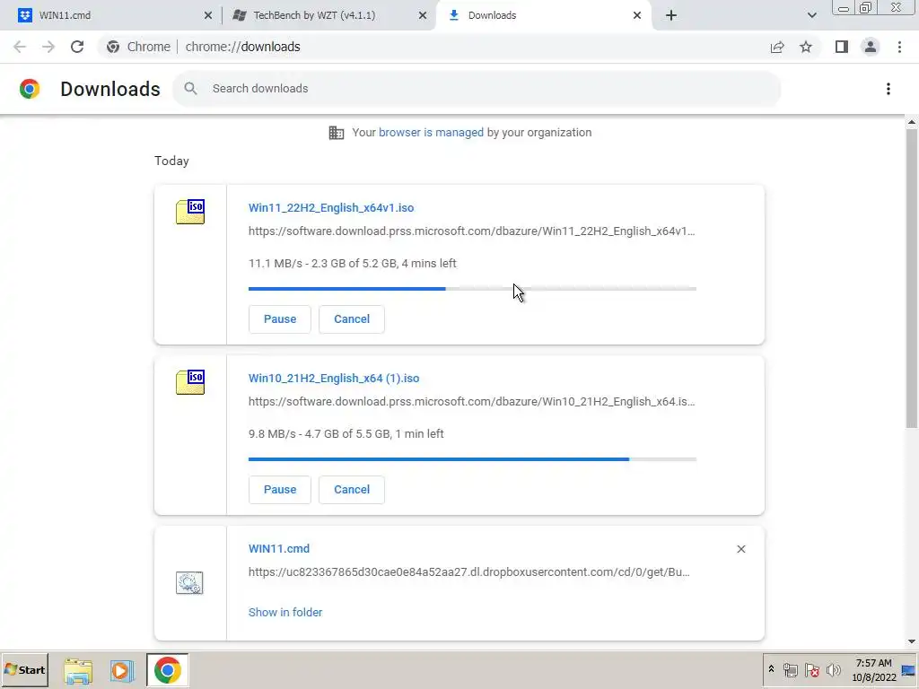
Task: Close the WIN11.cmd tab
Action: [x=208, y=15]
